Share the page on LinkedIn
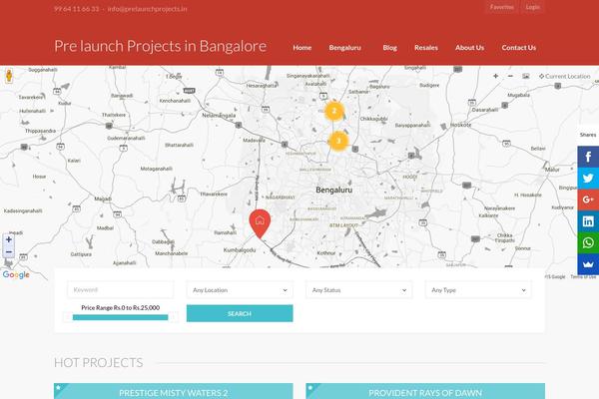Viewport: 599px width, 399px height. [588, 221]
